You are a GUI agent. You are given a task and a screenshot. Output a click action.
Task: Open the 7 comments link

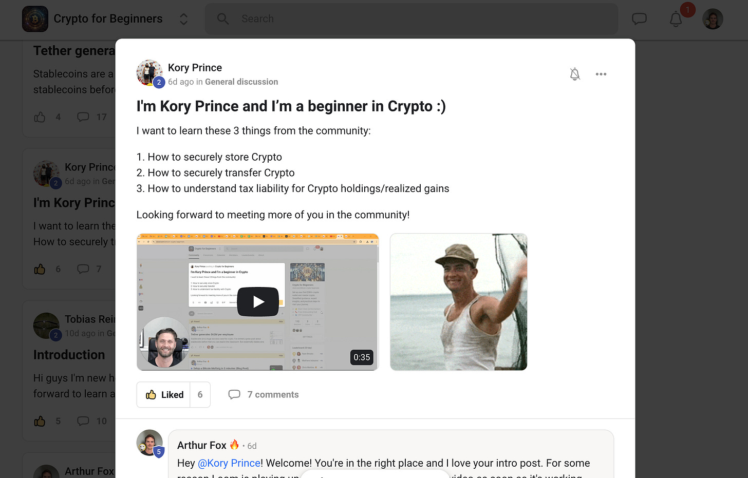(x=264, y=395)
